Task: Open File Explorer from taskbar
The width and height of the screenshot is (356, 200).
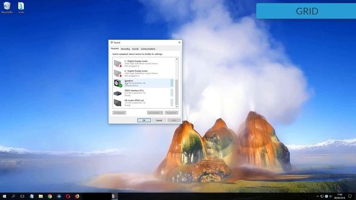Action: click(x=41, y=196)
